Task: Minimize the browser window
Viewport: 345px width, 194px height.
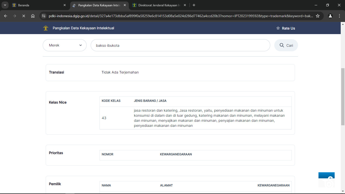Action: [316, 5]
